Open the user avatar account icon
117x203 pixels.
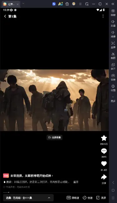click(74, 4)
